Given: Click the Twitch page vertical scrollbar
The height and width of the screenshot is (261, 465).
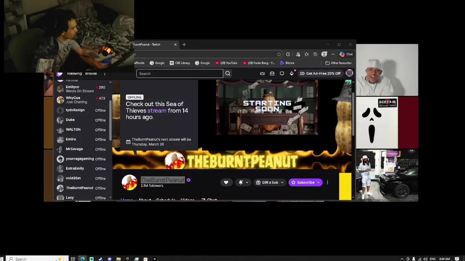Looking at the screenshot, I should pos(353,113).
